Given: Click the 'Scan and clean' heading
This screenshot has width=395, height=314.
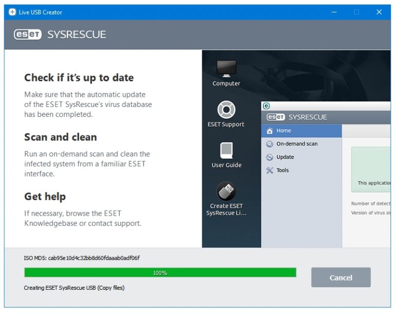Looking at the screenshot, I should 61,137.
